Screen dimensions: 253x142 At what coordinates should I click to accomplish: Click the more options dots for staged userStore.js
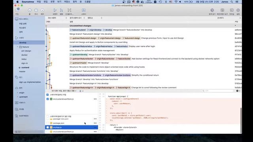(x=95, y=99)
